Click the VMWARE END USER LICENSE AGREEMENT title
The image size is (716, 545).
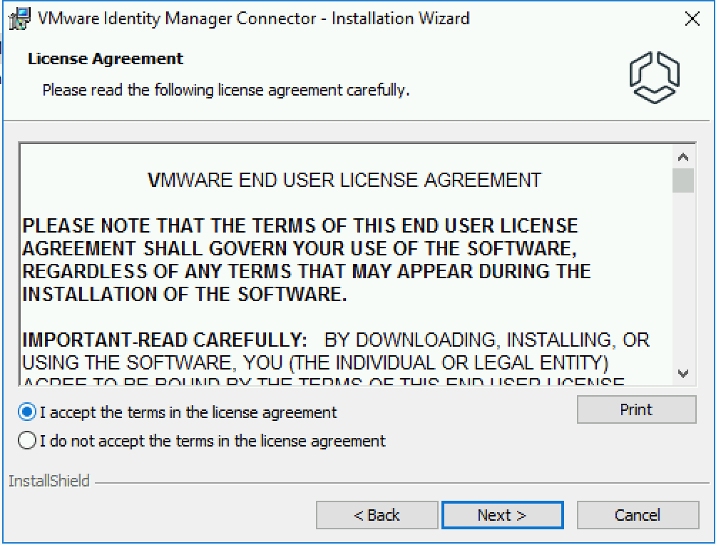coord(344,180)
